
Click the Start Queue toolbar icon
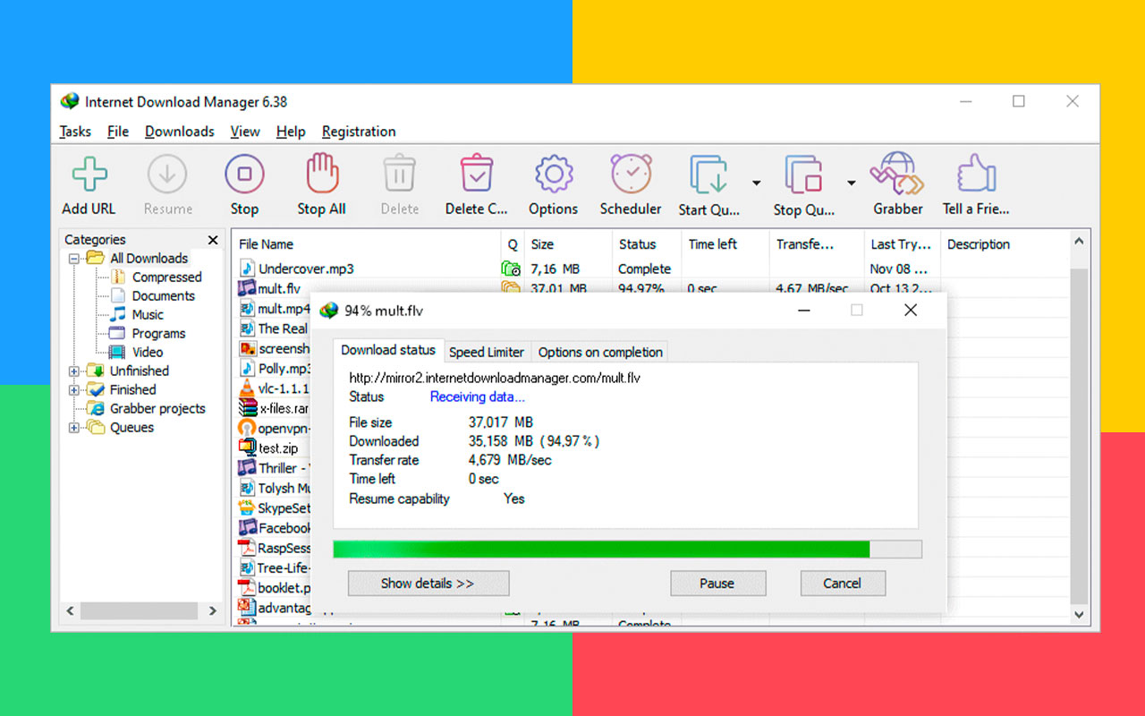pos(709,175)
